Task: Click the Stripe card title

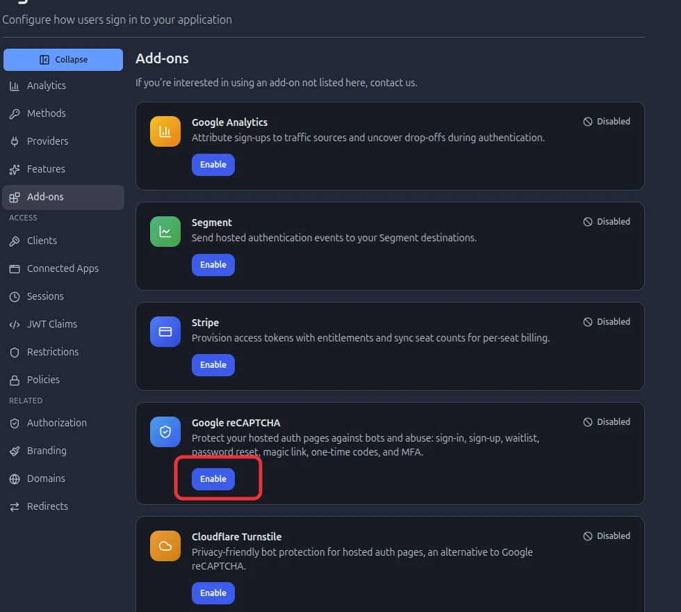Action: tap(206, 323)
